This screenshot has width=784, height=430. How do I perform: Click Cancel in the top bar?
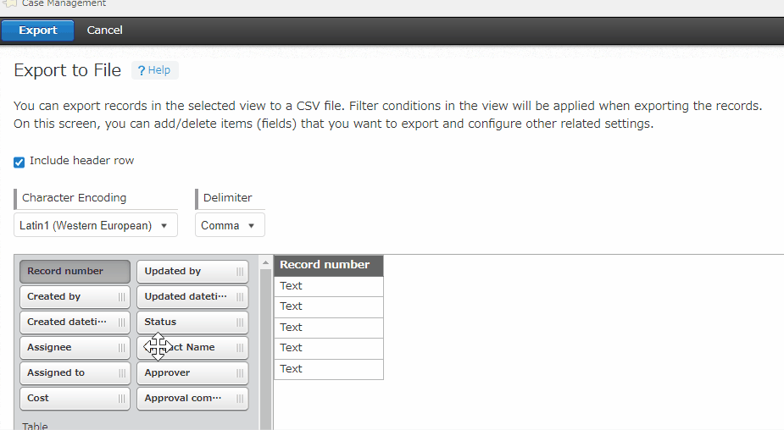click(104, 30)
